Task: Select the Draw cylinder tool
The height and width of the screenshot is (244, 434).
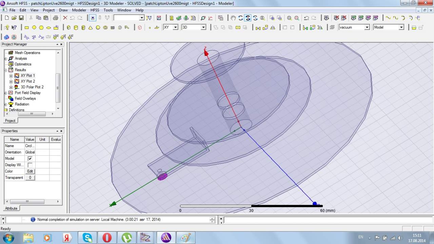Action: click(76, 27)
